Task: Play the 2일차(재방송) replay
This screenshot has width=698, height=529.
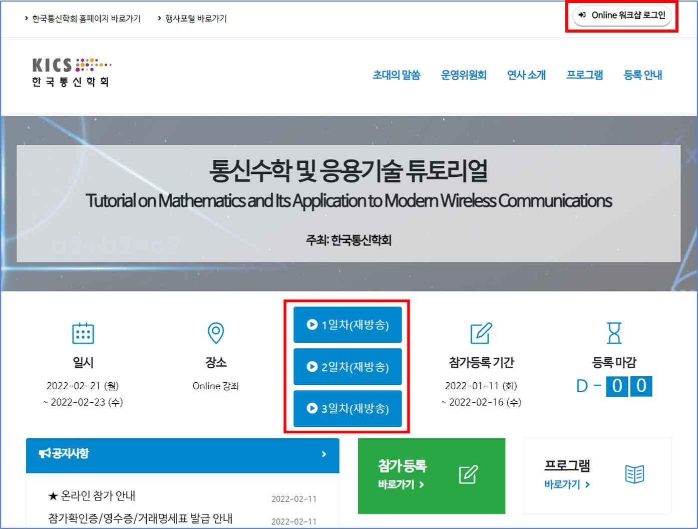Action: pos(348,367)
